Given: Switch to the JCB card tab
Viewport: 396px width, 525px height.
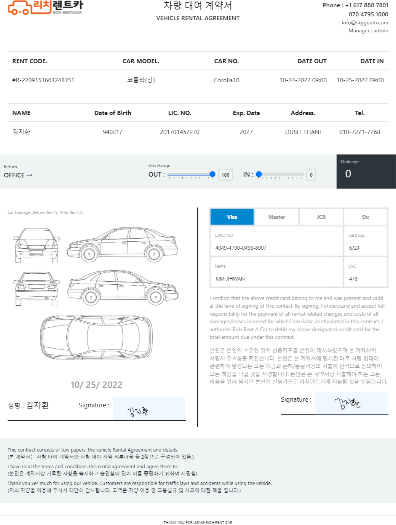Looking at the screenshot, I should click(321, 217).
